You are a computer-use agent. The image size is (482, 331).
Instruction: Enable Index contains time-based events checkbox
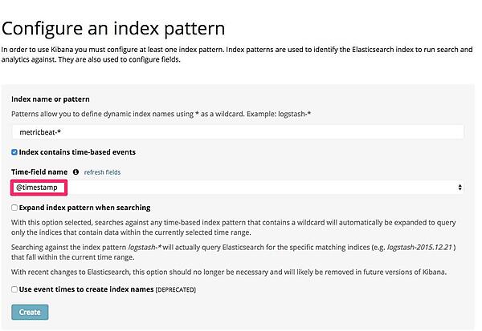(x=14, y=151)
